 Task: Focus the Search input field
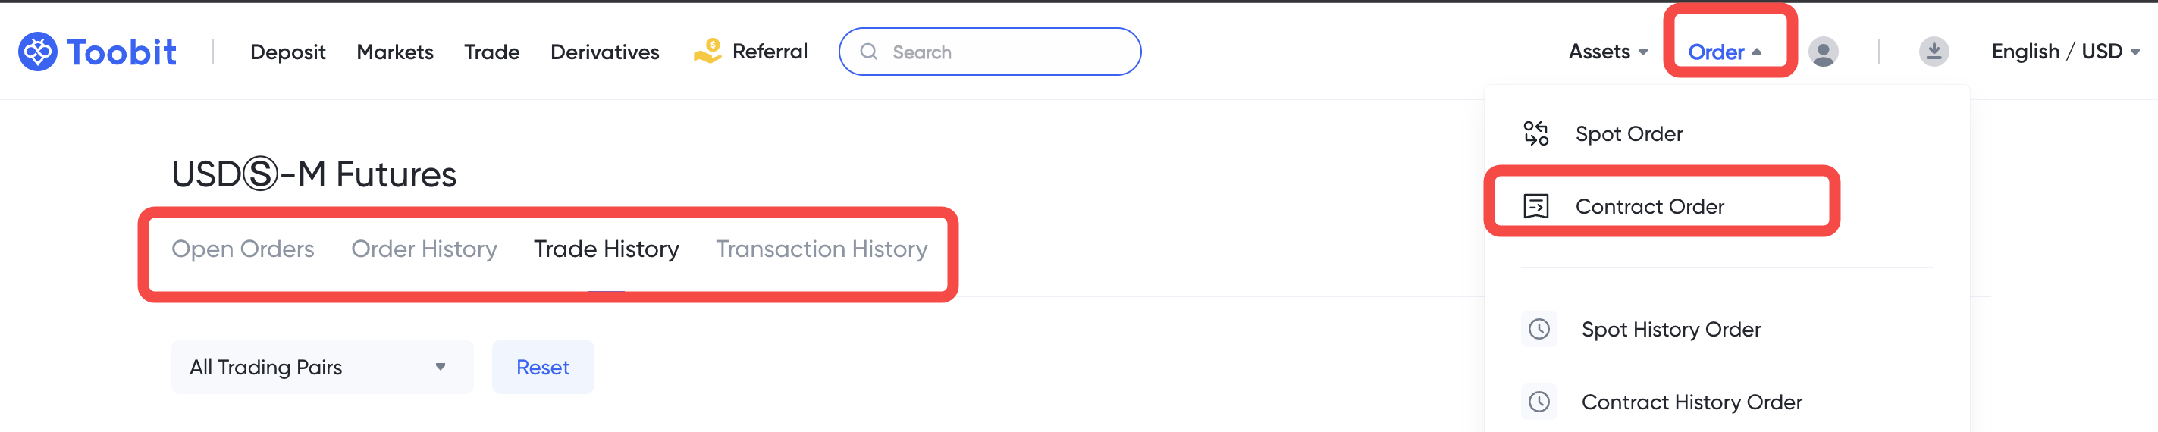coord(1005,52)
